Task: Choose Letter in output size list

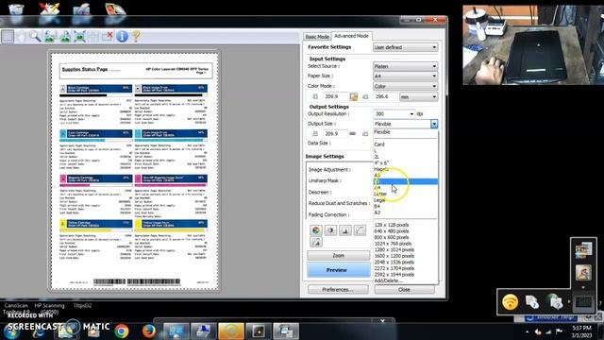Action: [x=406, y=194]
